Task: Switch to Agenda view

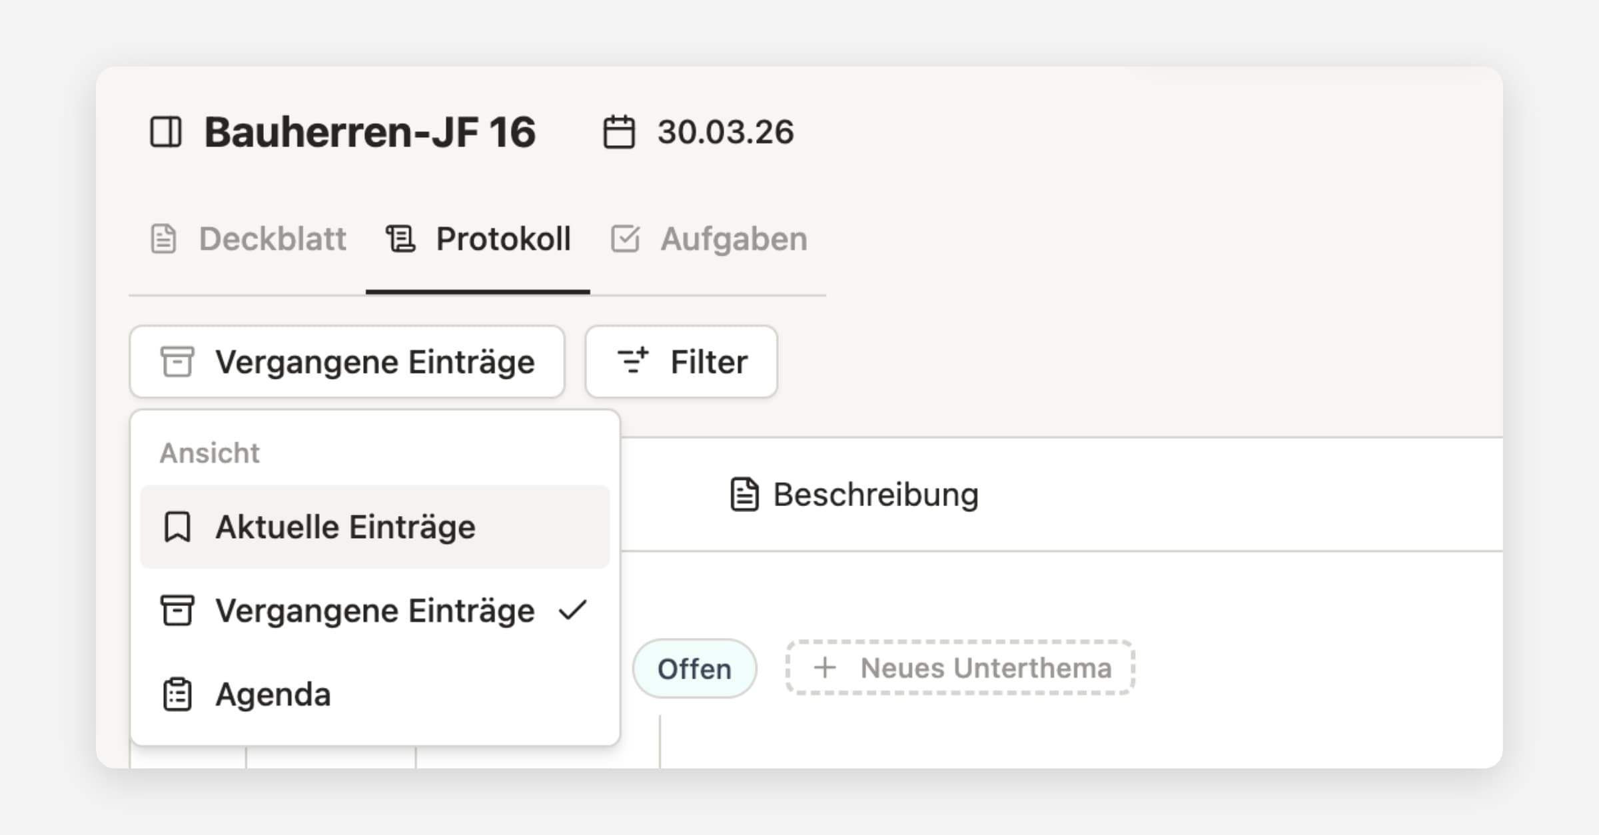Action: [x=273, y=695]
